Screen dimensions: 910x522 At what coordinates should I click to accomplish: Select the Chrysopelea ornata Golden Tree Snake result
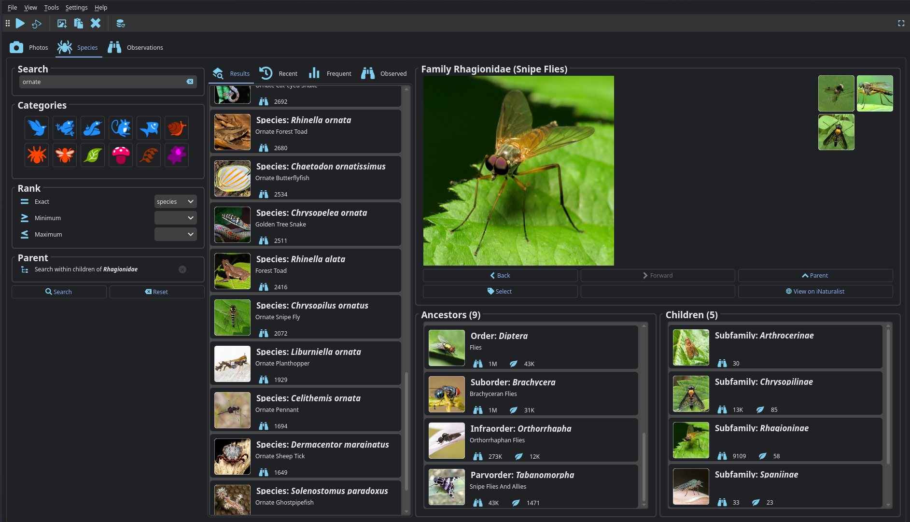[306, 224]
